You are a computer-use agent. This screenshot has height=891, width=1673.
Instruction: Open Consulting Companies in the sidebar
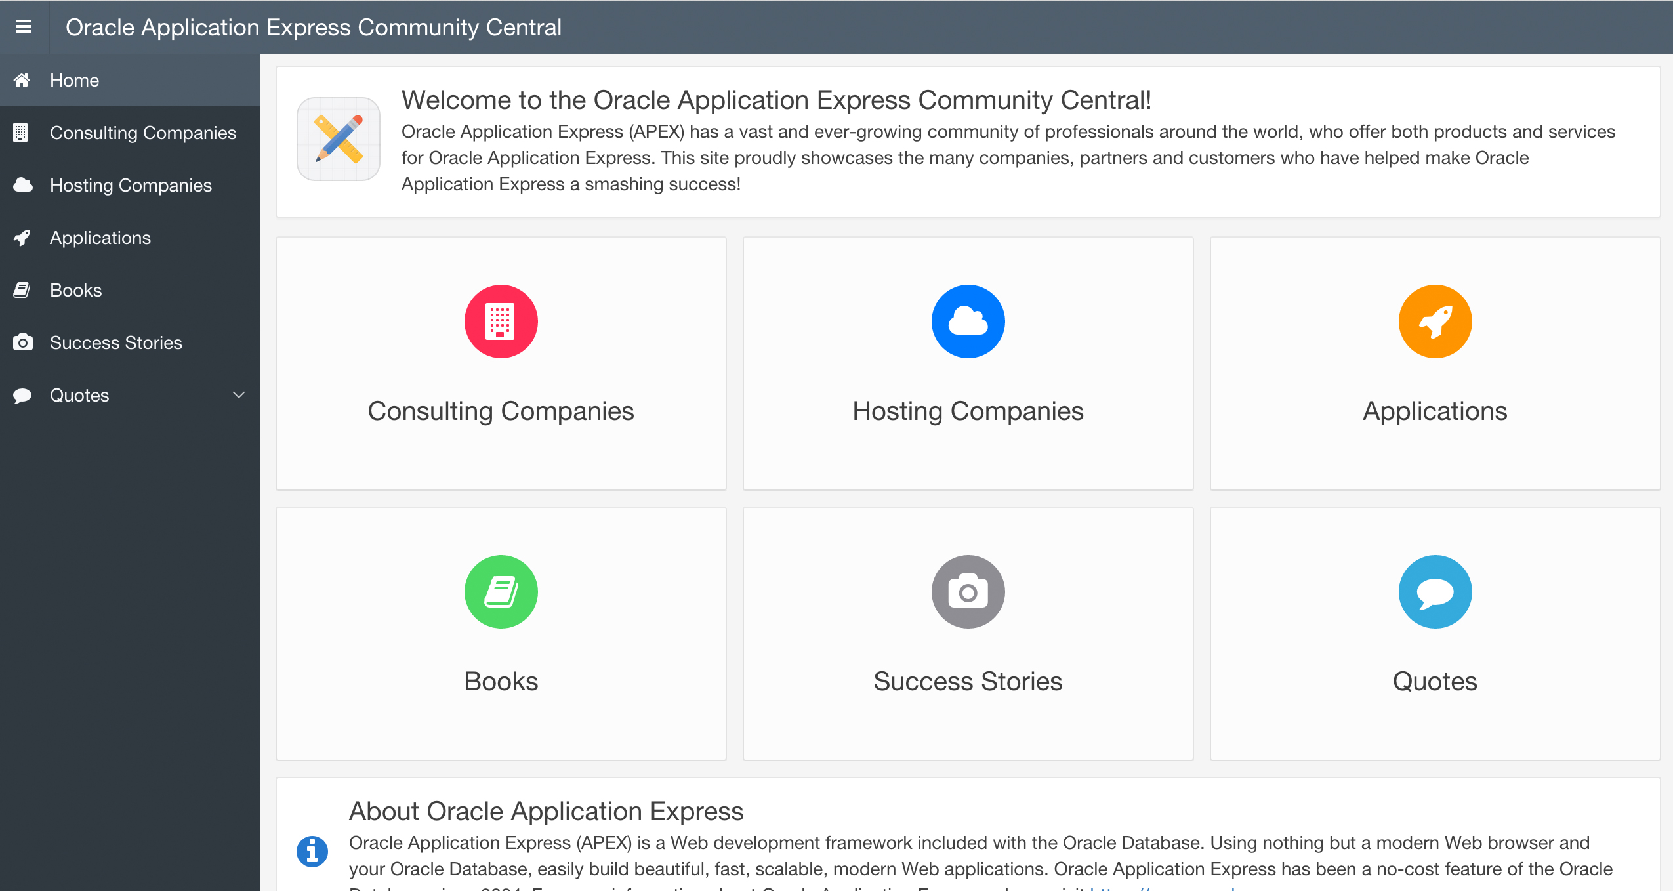[x=142, y=133]
